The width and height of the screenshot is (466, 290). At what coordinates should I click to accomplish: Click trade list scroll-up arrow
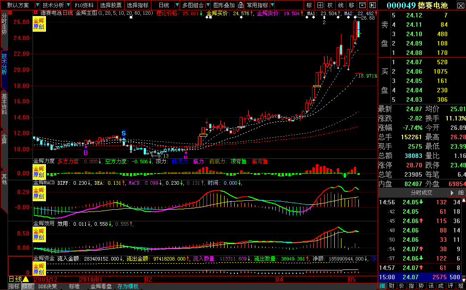(464, 201)
